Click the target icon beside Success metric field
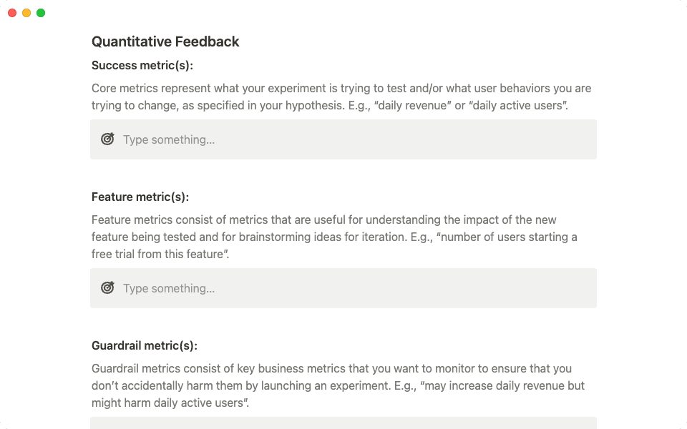This screenshot has height=429, width=687. 107,139
